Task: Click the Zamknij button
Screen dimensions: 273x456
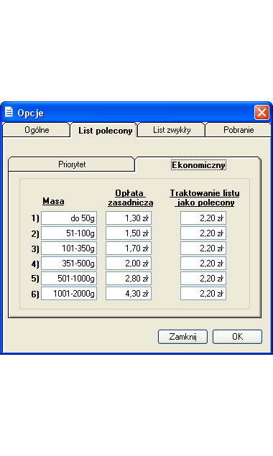Action: (x=182, y=337)
